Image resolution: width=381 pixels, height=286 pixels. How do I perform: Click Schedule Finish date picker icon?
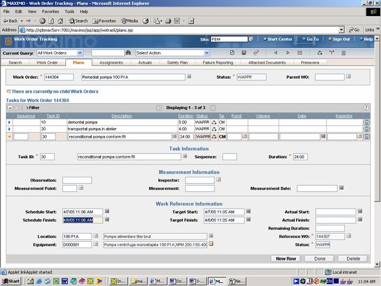[x=107, y=219]
